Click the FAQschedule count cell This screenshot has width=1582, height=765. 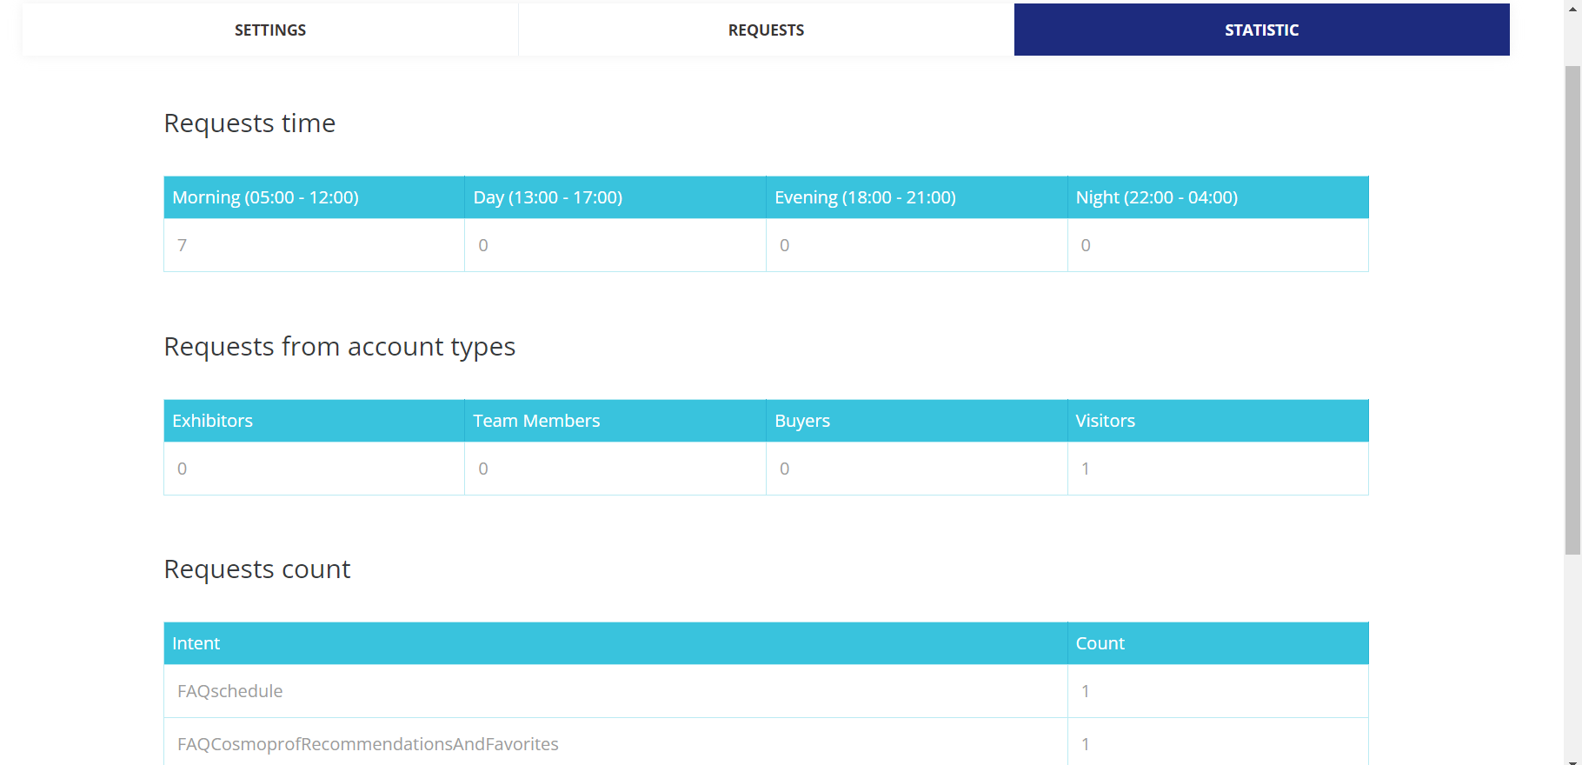pos(1218,691)
